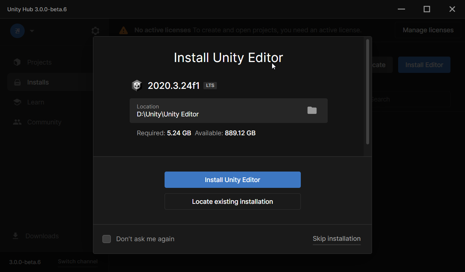Click the 2020.3.24f1 version text
The width and height of the screenshot is (465, 272).
[174, 86]
